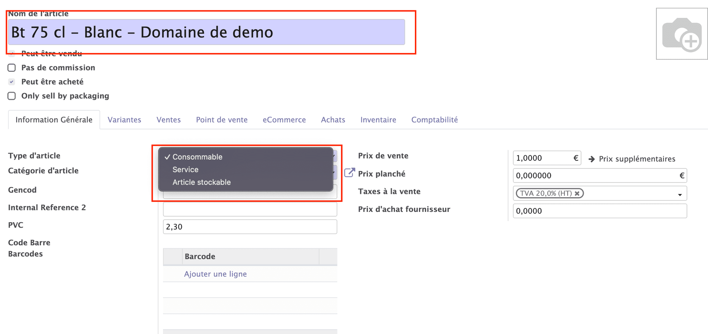This screenshot has height=334, width=708.
Task: Enable Only sell by packaging
Action: (x=11, y=96)
